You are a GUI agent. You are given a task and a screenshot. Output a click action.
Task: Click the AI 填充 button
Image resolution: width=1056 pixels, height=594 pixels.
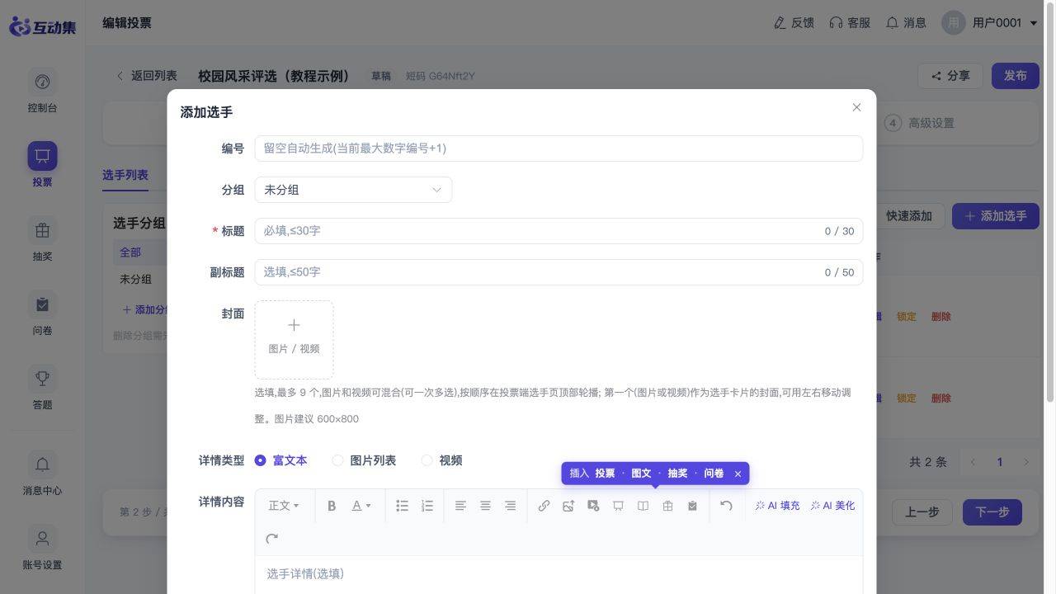(x=777, y=506)
